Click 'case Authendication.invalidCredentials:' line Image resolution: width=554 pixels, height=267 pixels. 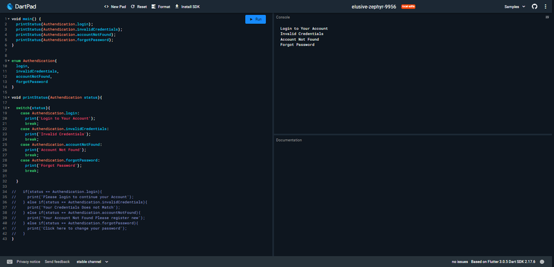pos(65,129)
